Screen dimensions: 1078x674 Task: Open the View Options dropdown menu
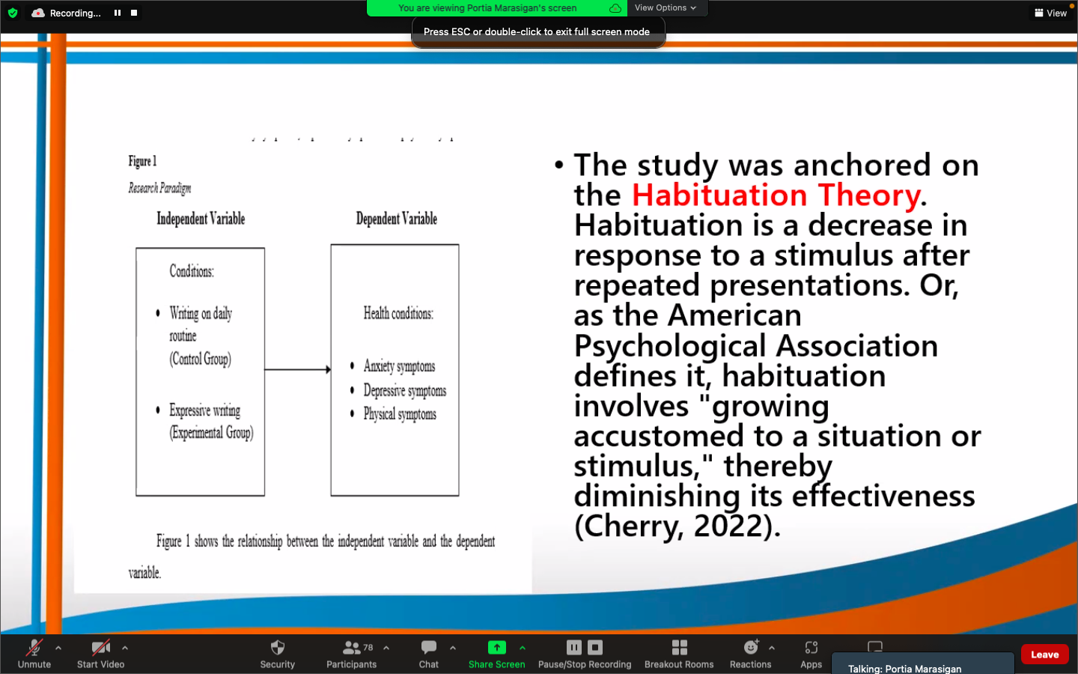[x=665, y=8]
